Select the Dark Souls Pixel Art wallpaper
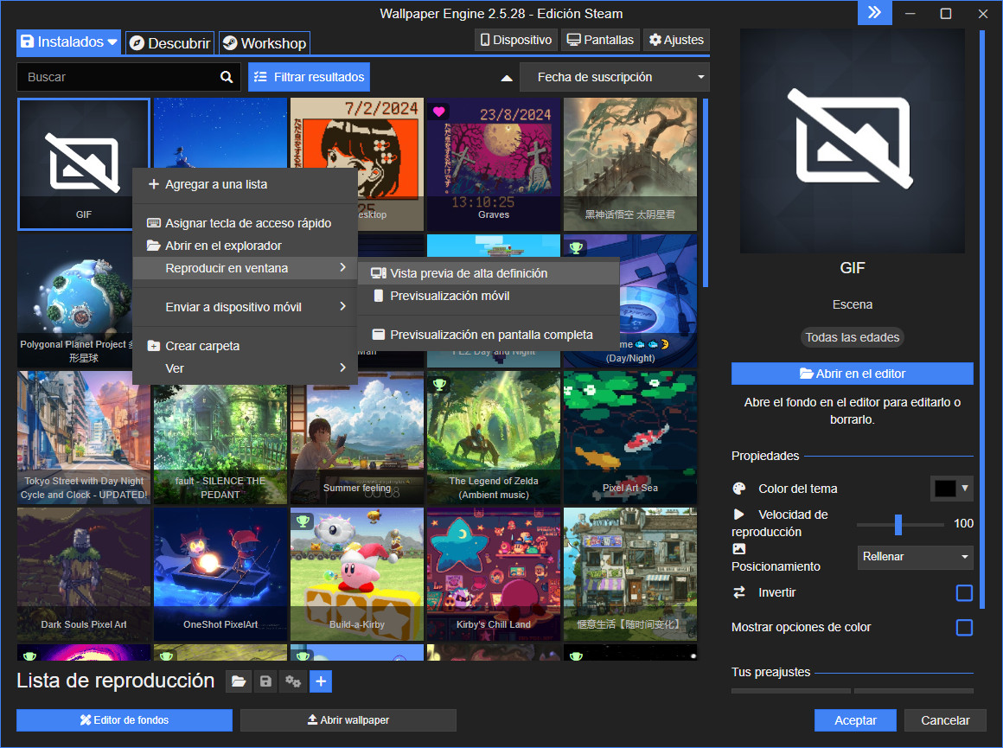Viewport: 1003px width, 748px height. click(x=84, y=574)
